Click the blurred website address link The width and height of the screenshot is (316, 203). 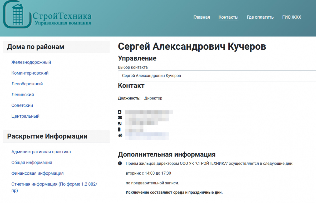pos(147,136)
